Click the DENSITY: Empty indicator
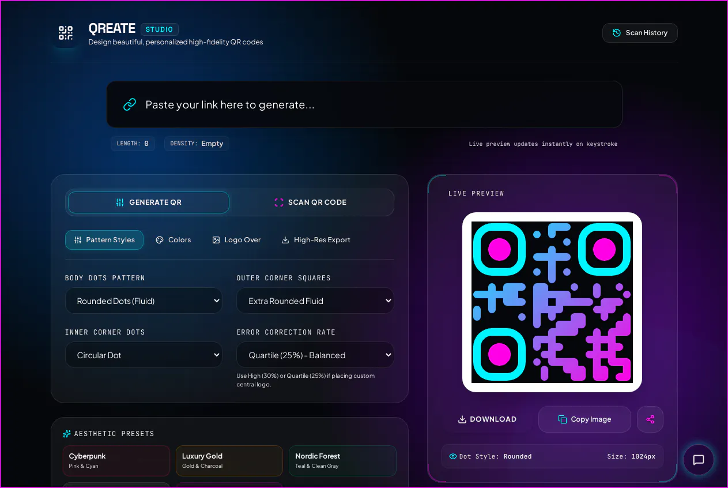Image resolution: width=728 pixels, height=488 pixels. [x=197, y=144]
